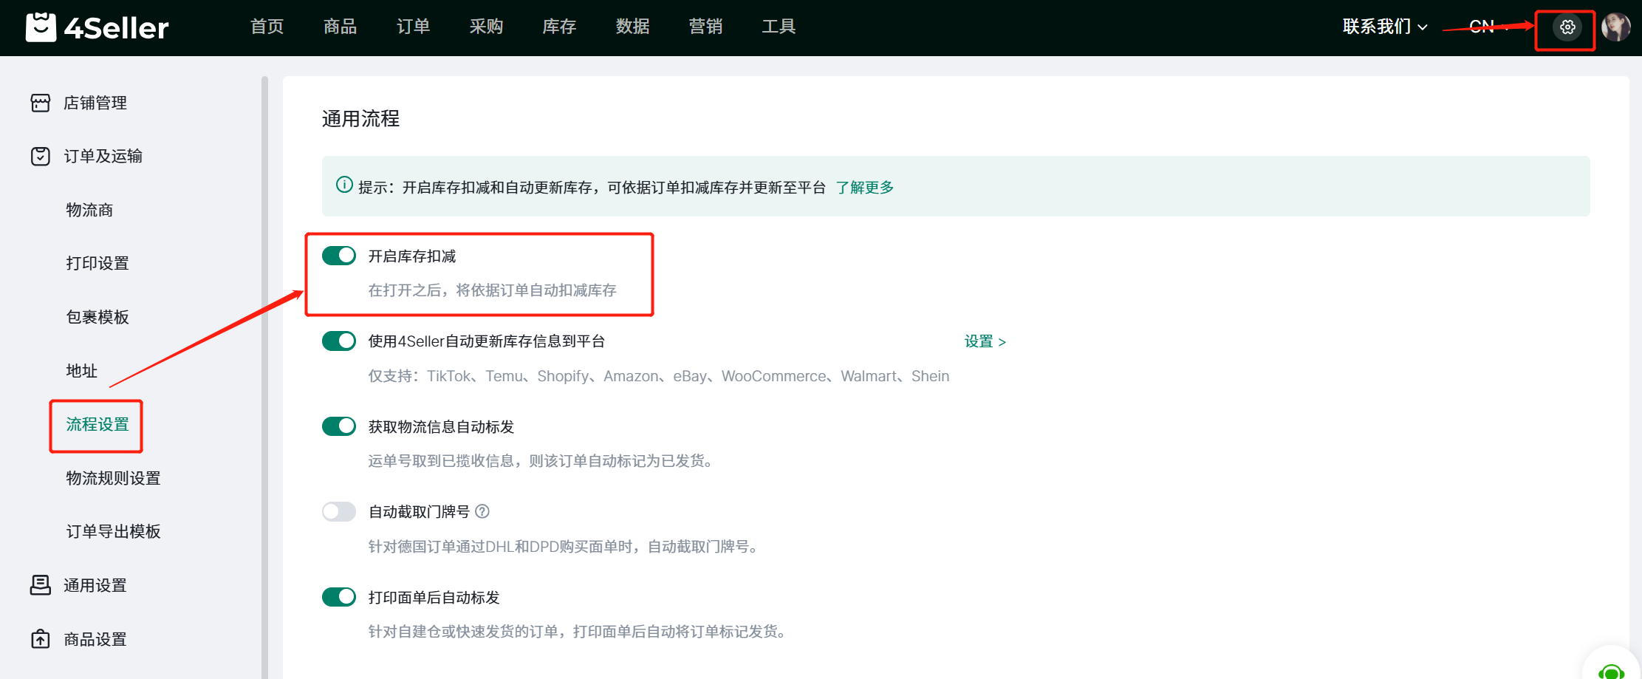The image size is (1642, 679).
Task: Enable the 自动截取门牌号 toggle
Action: coord(339,511)
